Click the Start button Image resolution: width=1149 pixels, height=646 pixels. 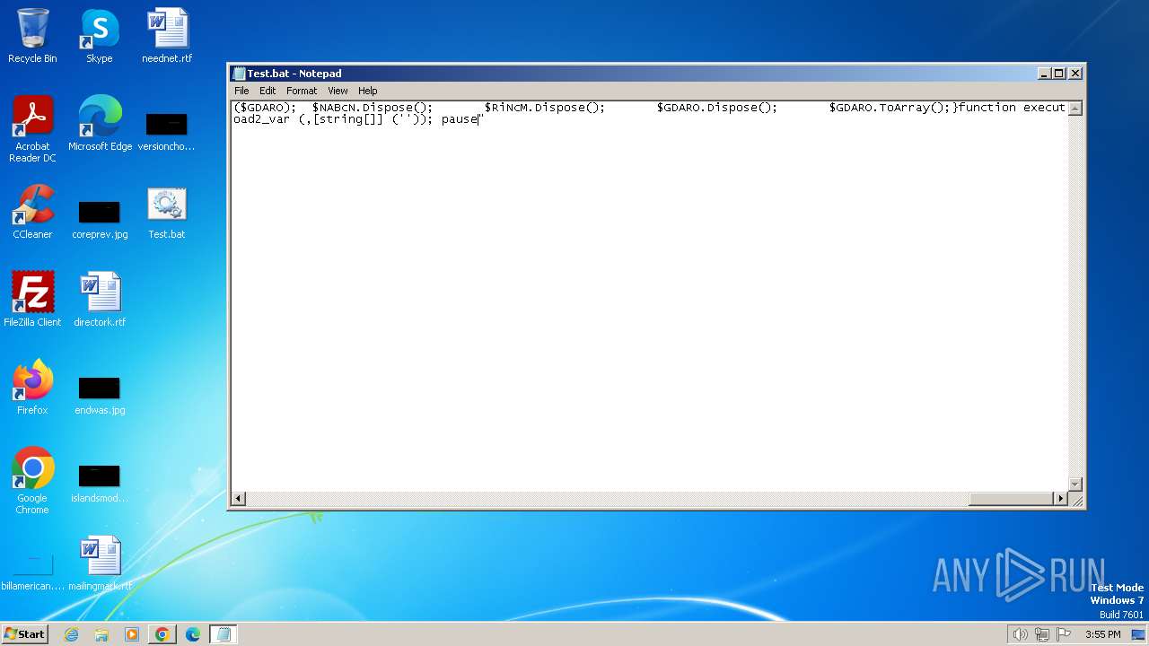point(24,634)
